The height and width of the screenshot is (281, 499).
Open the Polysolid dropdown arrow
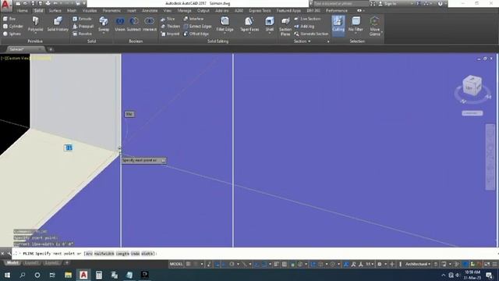pos(35,33)
